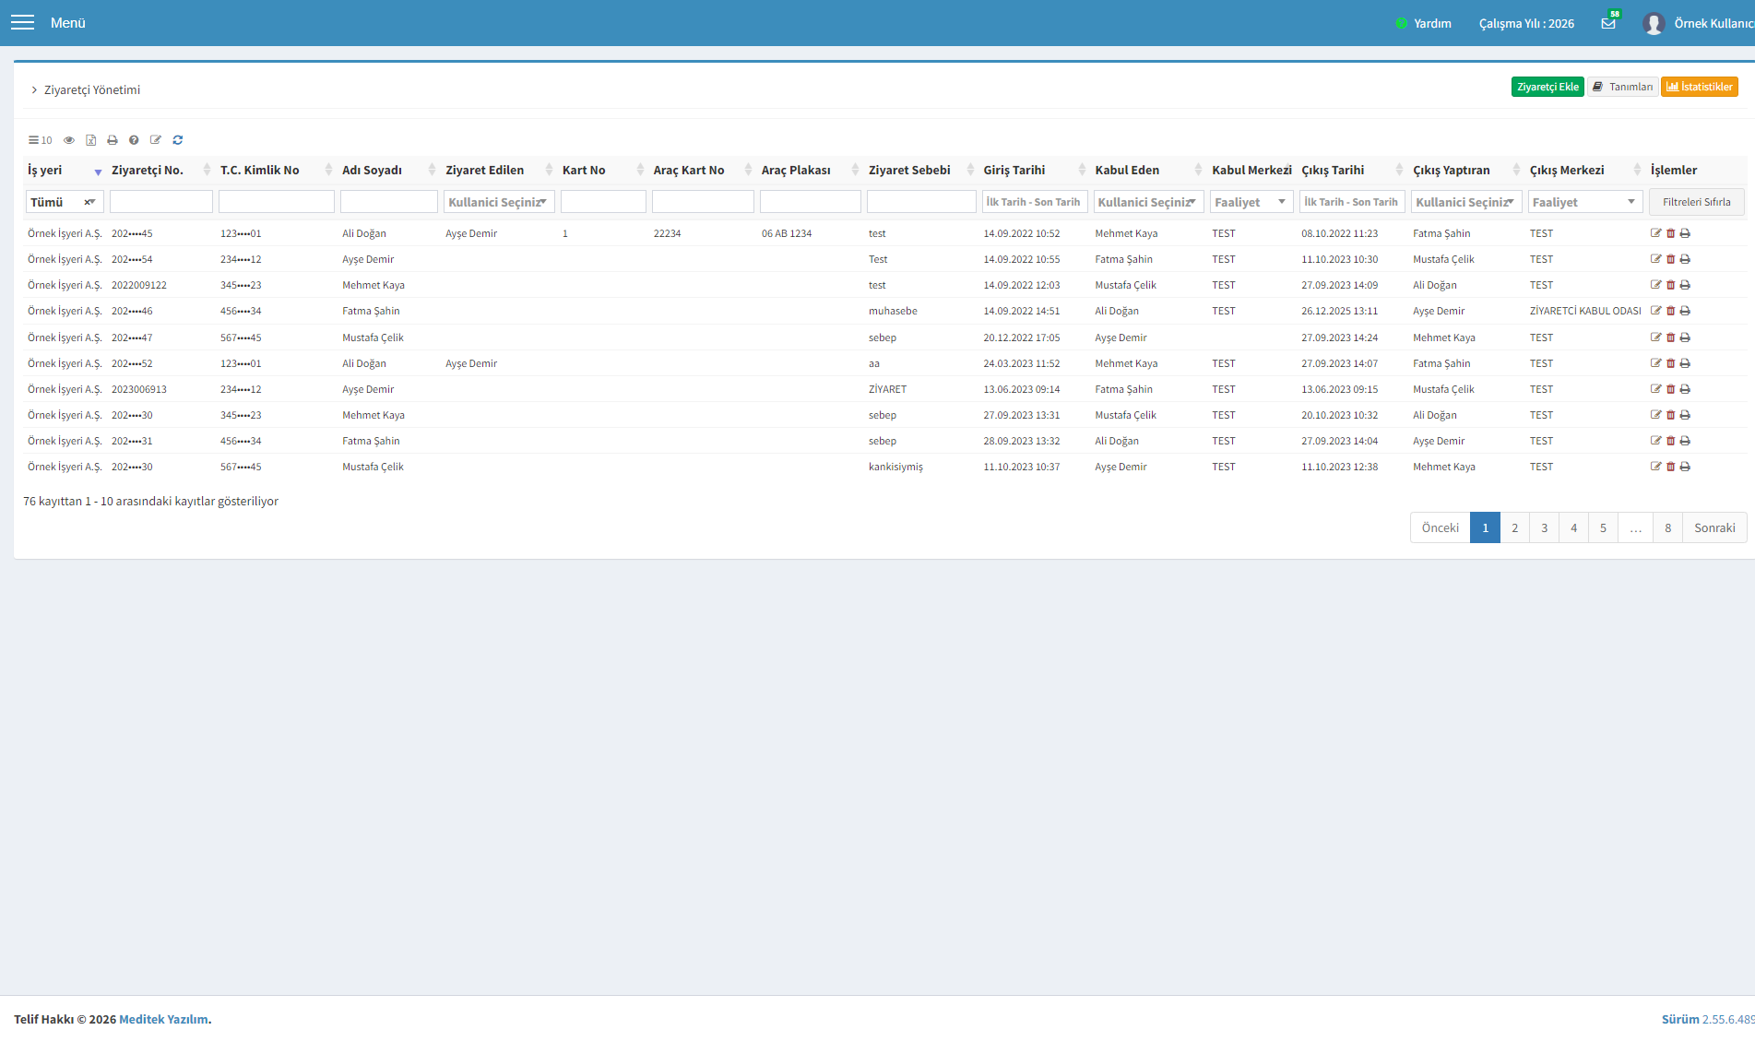This screenshot has width=1755, height=1042.
Task: Open the messages envelope with 58 badge
Action: 1608,23
